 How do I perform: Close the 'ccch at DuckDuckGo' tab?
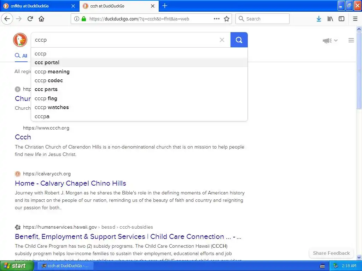coord(153,6)
